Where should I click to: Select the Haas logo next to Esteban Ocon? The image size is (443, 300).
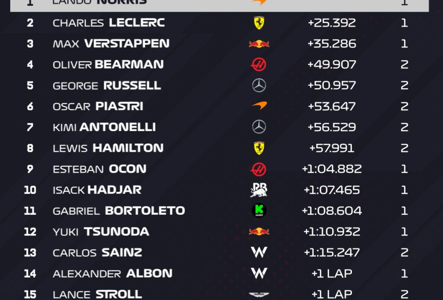(x=258, y=169)
